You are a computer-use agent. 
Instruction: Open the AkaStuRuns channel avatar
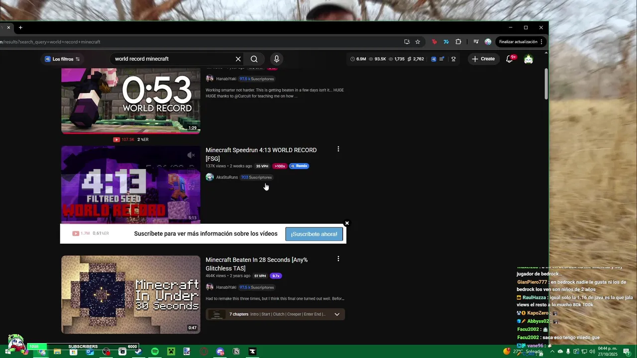point(210,177)
